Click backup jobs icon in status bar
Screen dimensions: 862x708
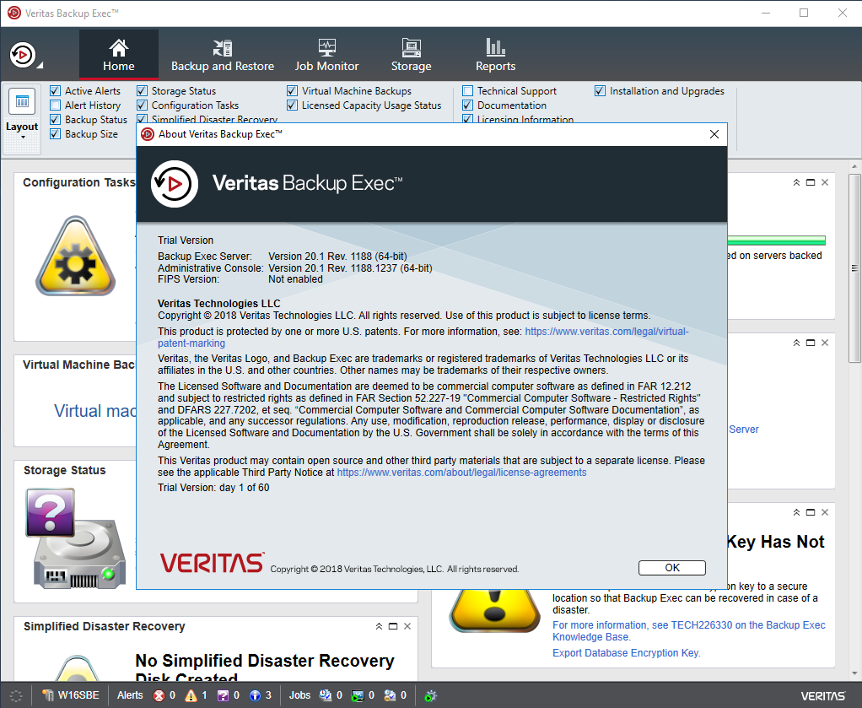point(326,695)
